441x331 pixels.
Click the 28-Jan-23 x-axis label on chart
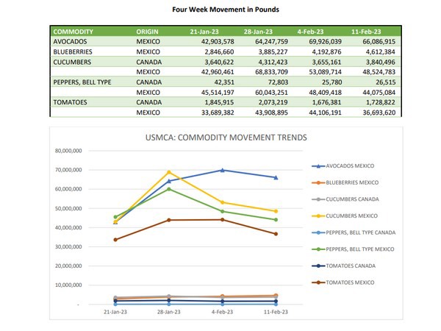point(169,312)
